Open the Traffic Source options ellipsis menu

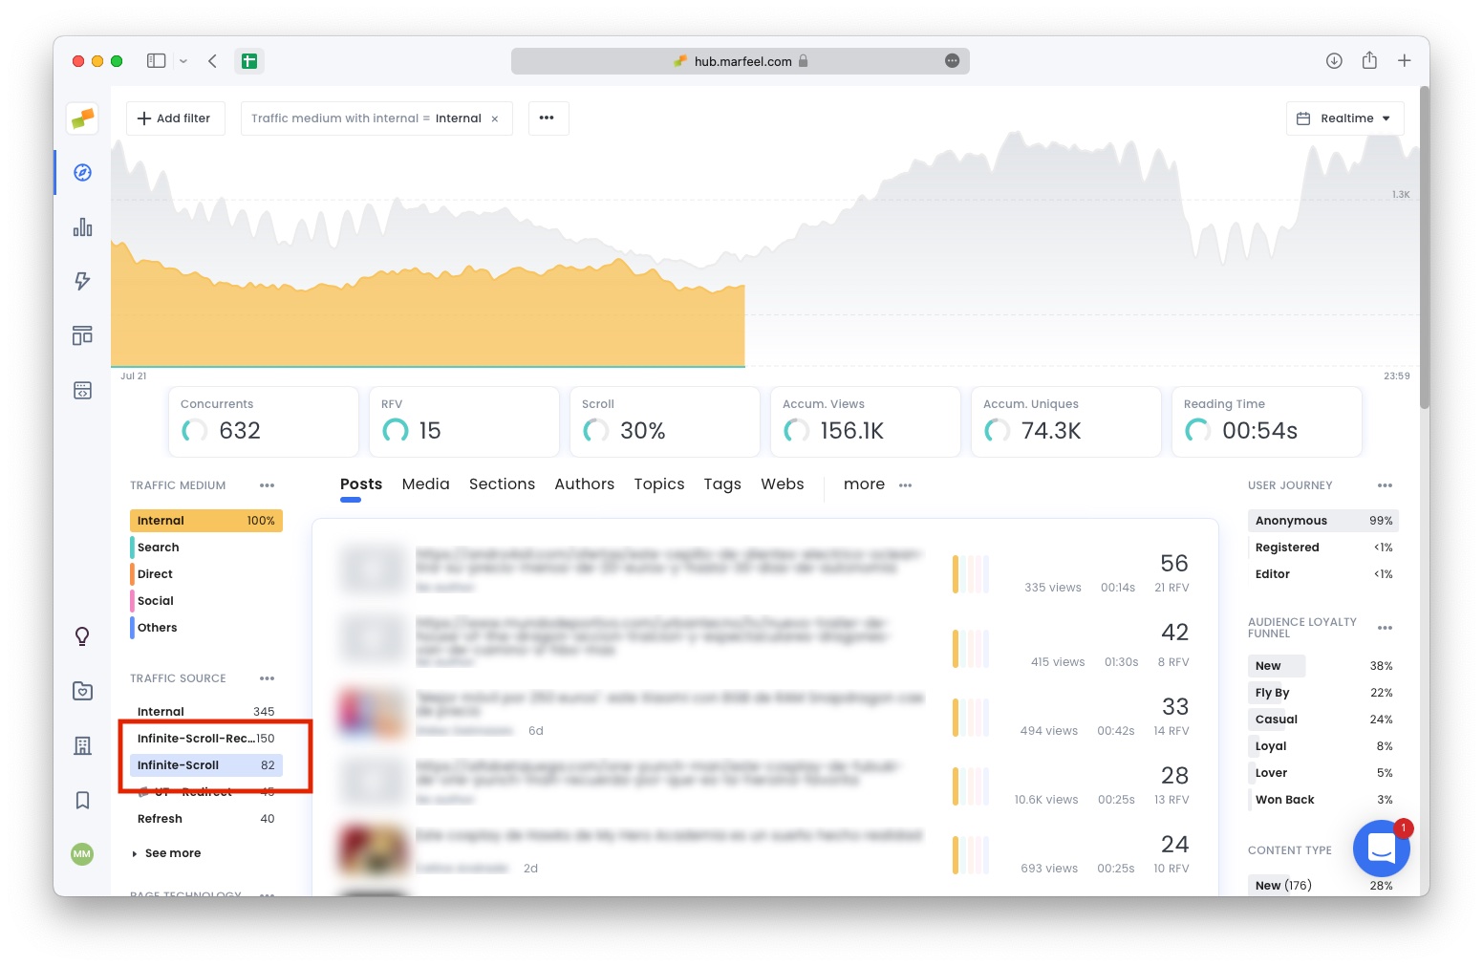point(267,678)
